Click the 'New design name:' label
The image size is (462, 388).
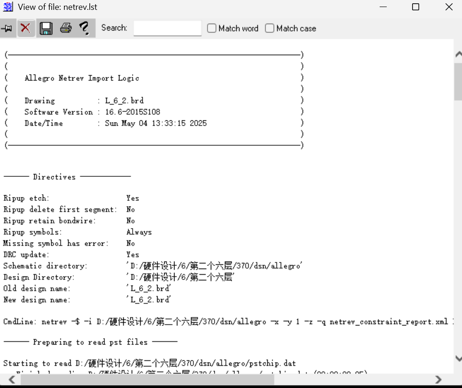tap(37, 300)
